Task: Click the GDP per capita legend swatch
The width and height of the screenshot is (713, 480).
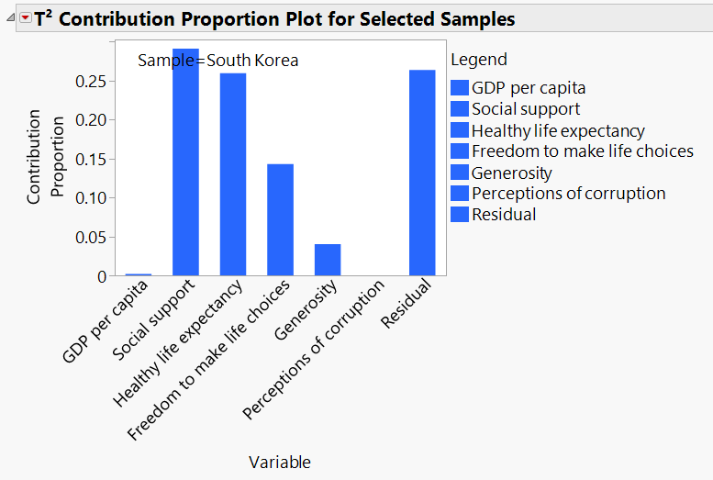Action: coord(460,88)
